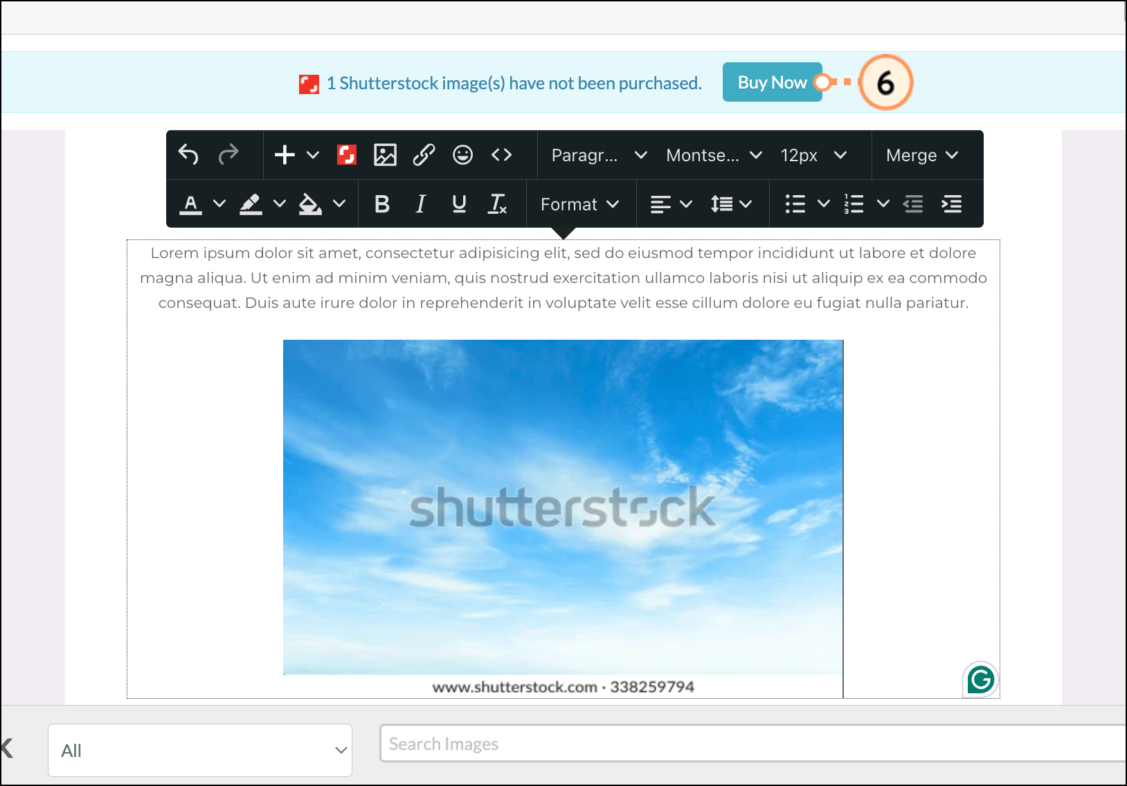Open the All category dropdown

[x=200, y=751]
